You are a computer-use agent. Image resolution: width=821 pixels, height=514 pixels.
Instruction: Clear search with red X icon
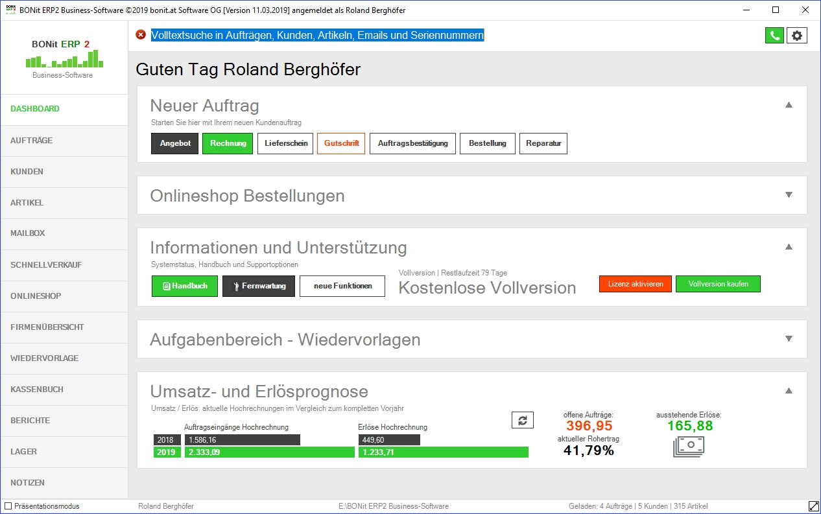(141, 35)
